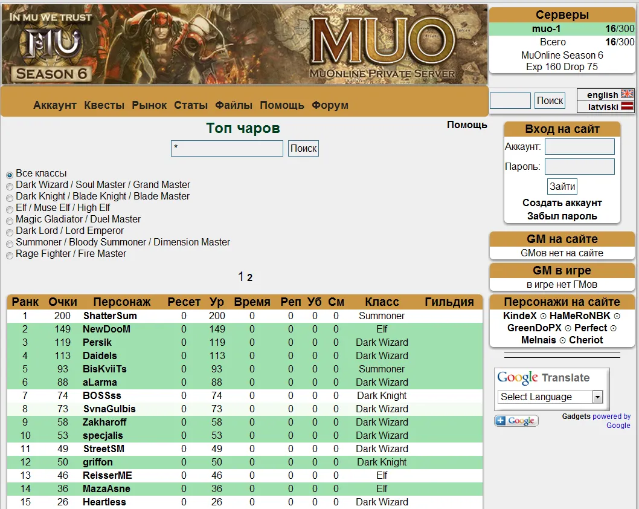Select the Все классы radio button
This screenshot has width=639, height=509.
[x=10, y=175]
